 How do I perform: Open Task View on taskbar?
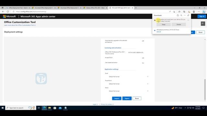click(x=39, y=108)
